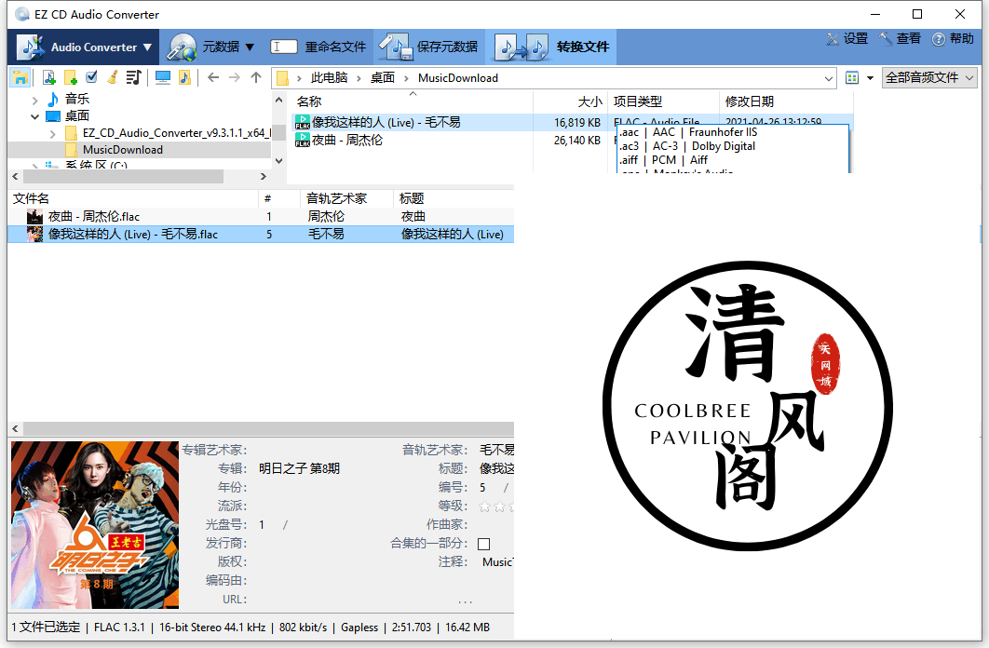Expand the EZ_CD_Audio_Converter folder node
The height and width of the screenshot is (648, 989).
pos(52,134)
